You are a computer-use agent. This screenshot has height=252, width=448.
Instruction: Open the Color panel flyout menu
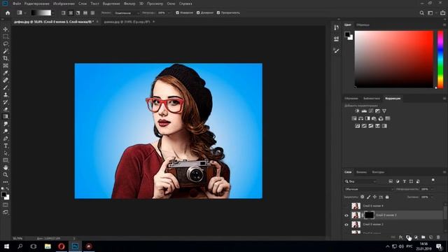tap(444, 25)
